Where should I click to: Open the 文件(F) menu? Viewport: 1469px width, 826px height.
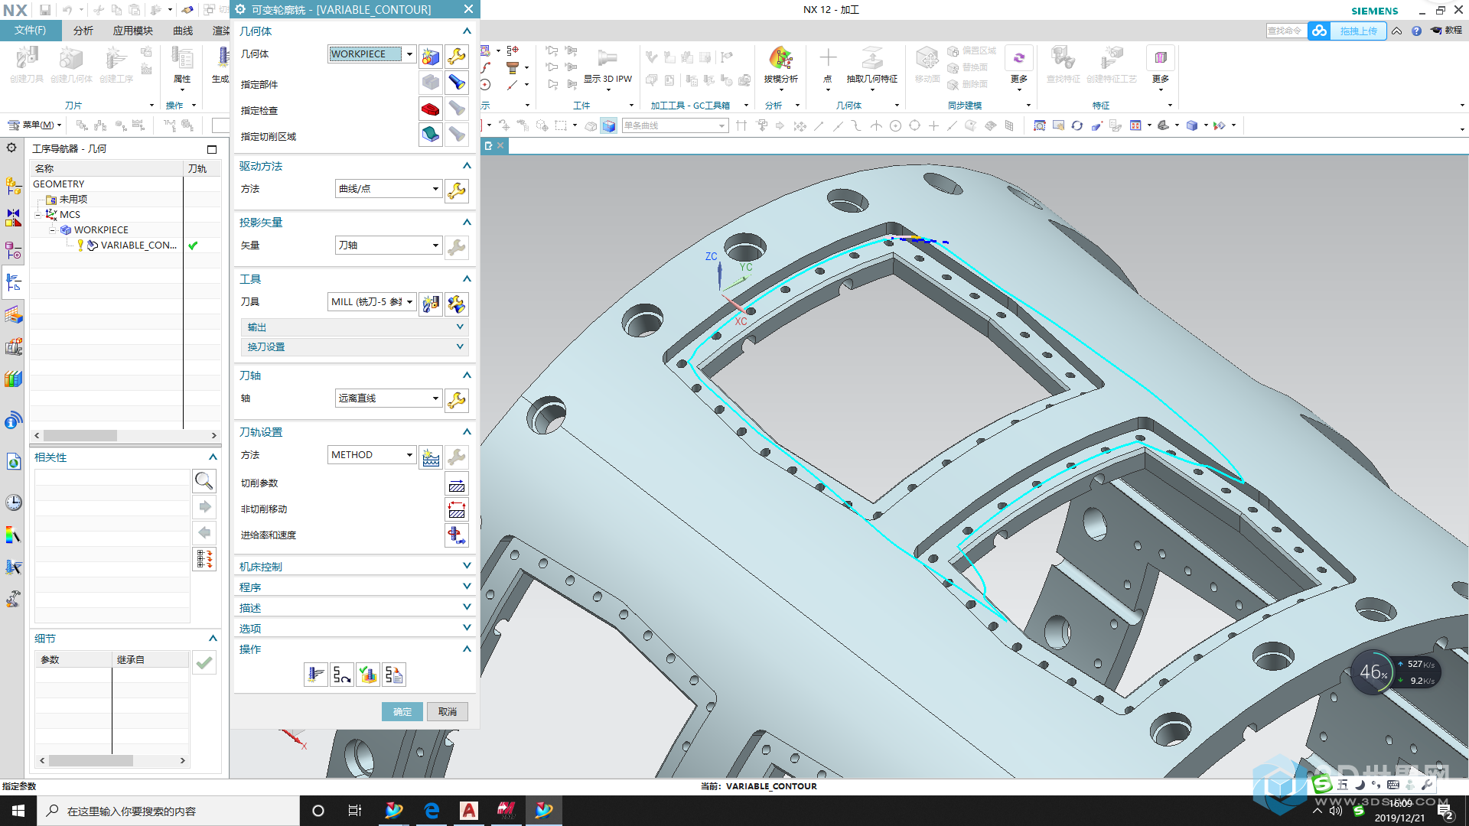pos(30,31)
